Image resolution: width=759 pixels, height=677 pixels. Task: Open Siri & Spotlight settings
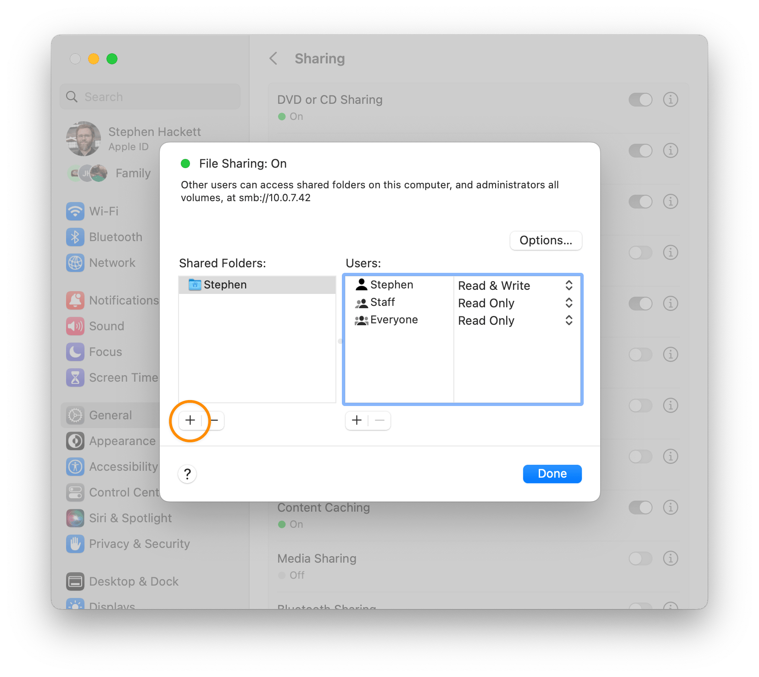pyautogui.click(x=76, y=518)
